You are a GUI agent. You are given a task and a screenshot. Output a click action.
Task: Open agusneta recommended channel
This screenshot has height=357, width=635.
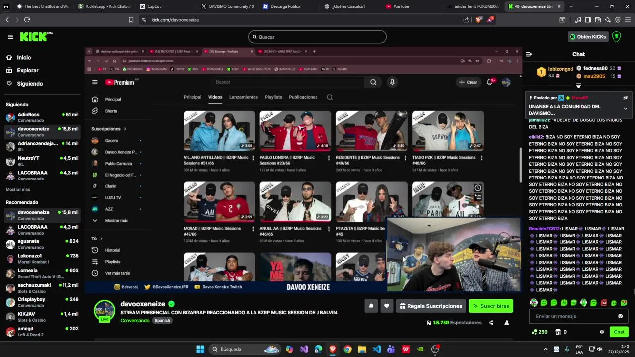pos(42,244)
